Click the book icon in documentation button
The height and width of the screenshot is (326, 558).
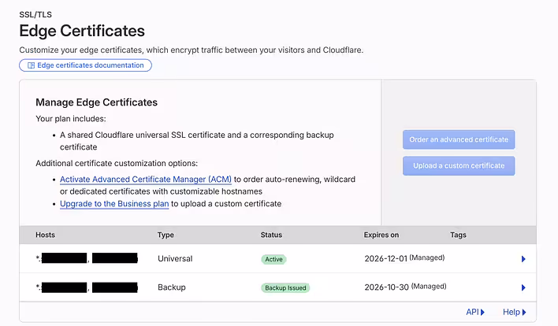click(x=32, y=65)
